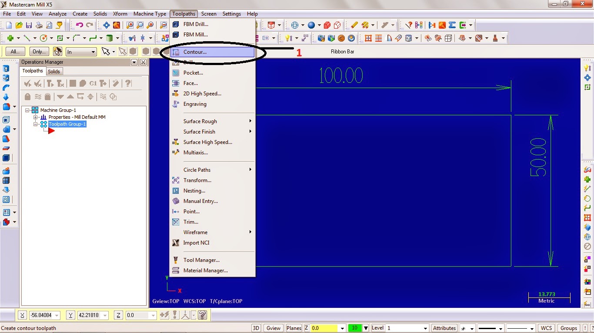Expand the Properties - Mill Default MM node
The height and width of the screenshot is (333, 594).
[x=36, y=117]
